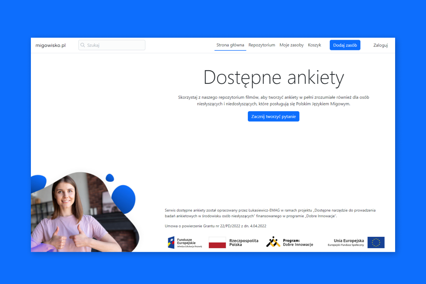Select the Program Dobre Innowacje figures icon
Viewport: 426px width, 284px height.
coord(273,242)
